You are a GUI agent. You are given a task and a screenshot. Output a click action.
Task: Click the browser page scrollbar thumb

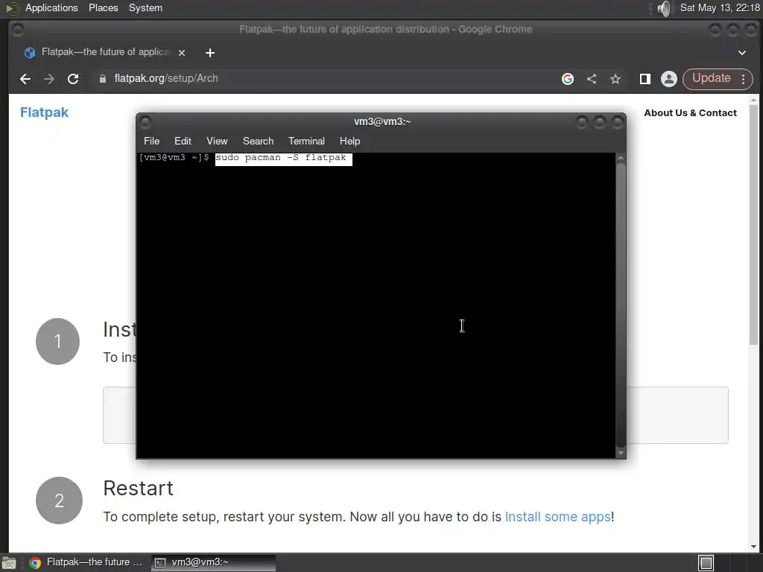click(x=753, y=225)
